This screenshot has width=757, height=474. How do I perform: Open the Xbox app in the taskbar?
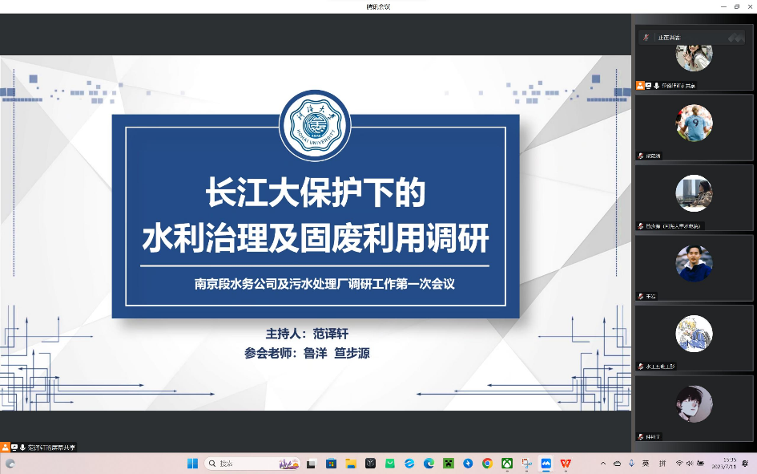[507, 464]
